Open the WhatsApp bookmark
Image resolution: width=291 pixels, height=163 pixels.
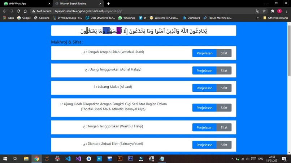(x=127, y=18)
